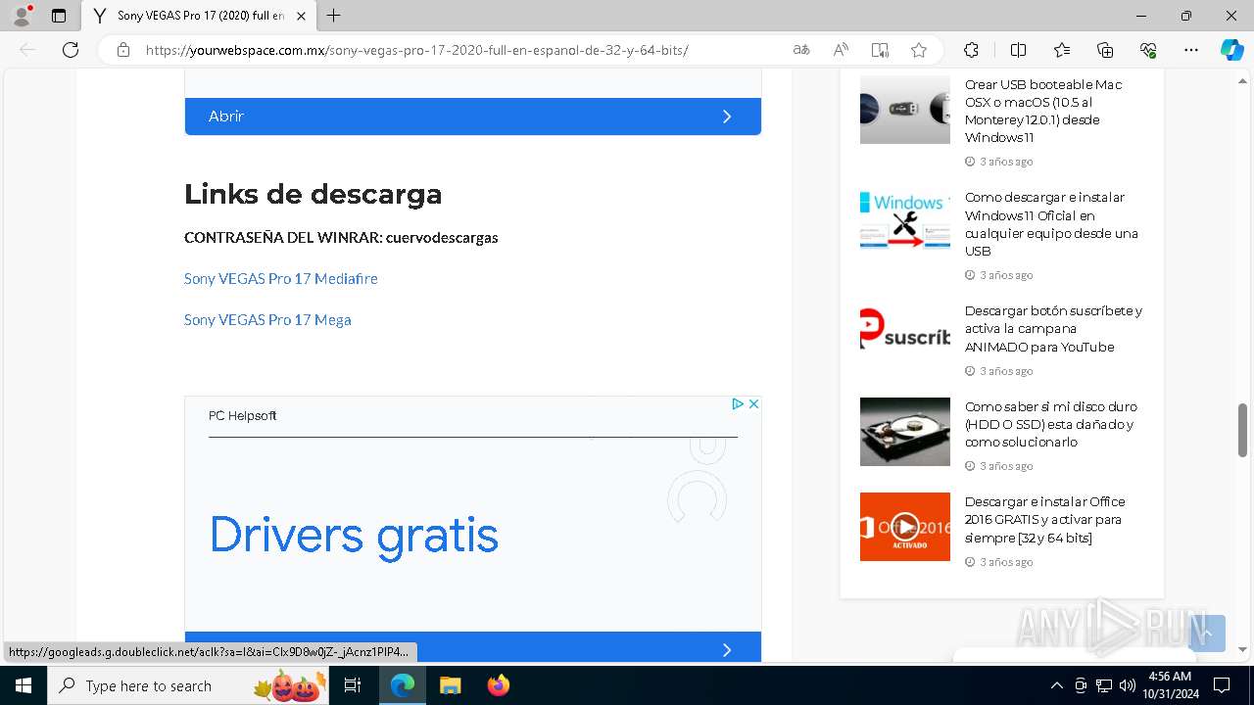
Task: Add this page to favorites
Action: coord(919,50)
